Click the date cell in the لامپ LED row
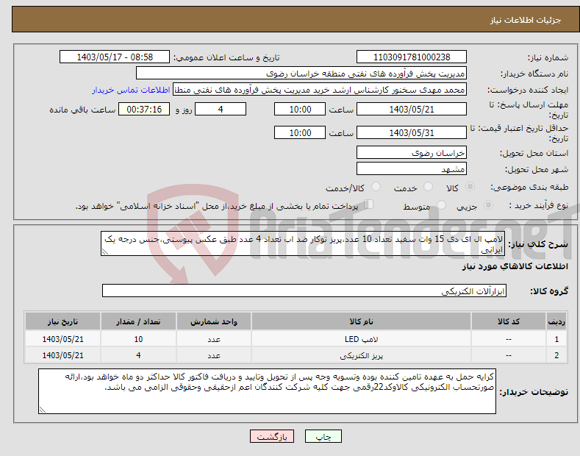Screen dimensions: 580x456 point(63,339)
